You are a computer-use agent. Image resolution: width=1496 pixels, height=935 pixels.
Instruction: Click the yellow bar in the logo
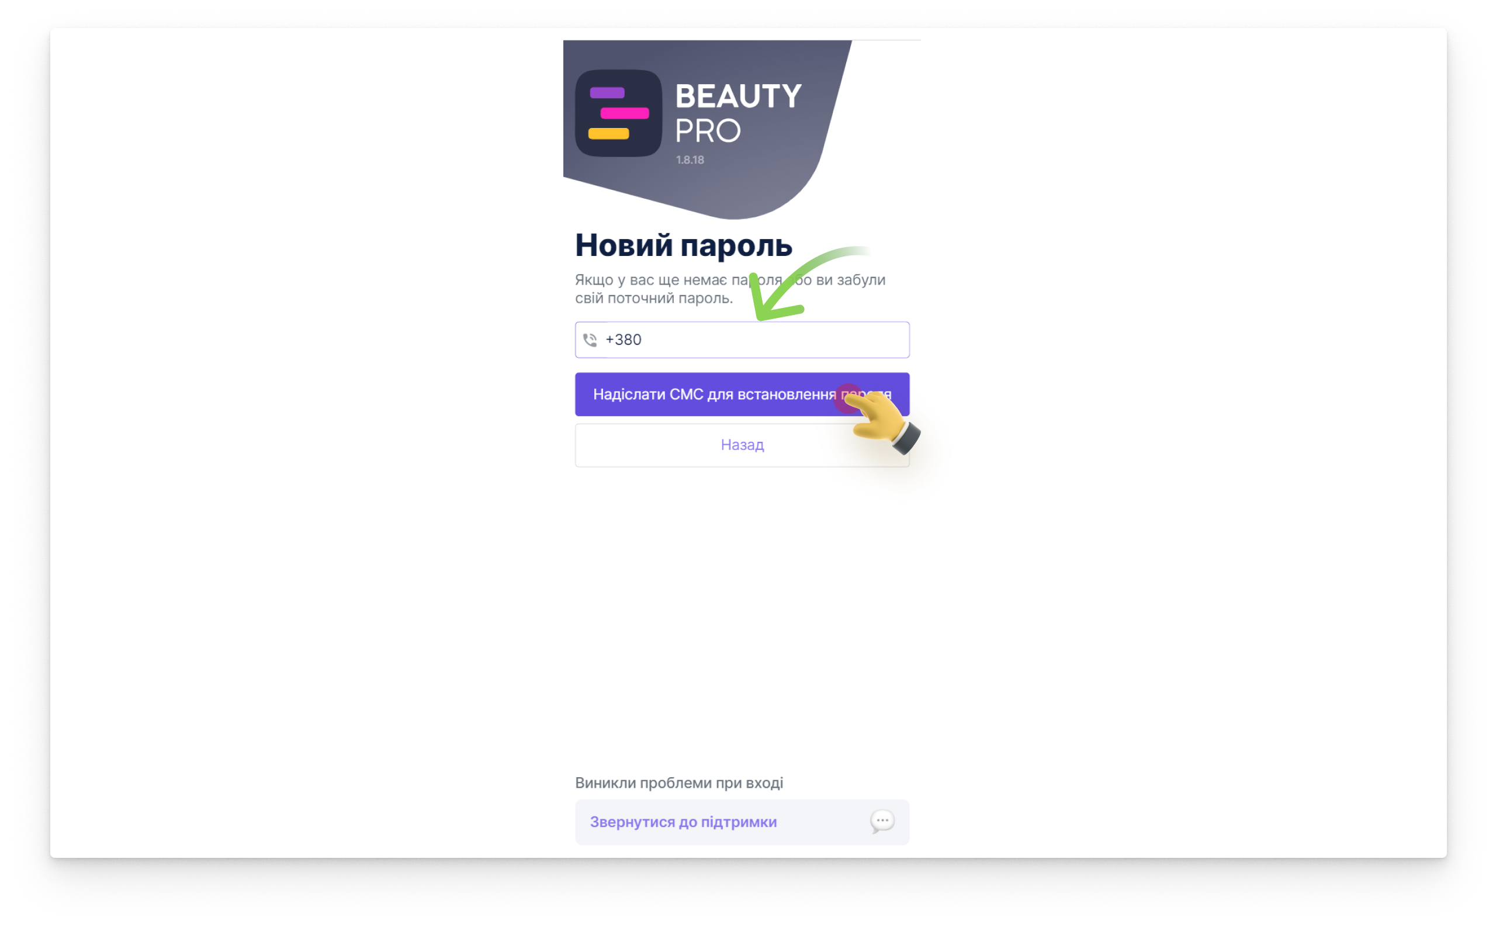[608, 134]
